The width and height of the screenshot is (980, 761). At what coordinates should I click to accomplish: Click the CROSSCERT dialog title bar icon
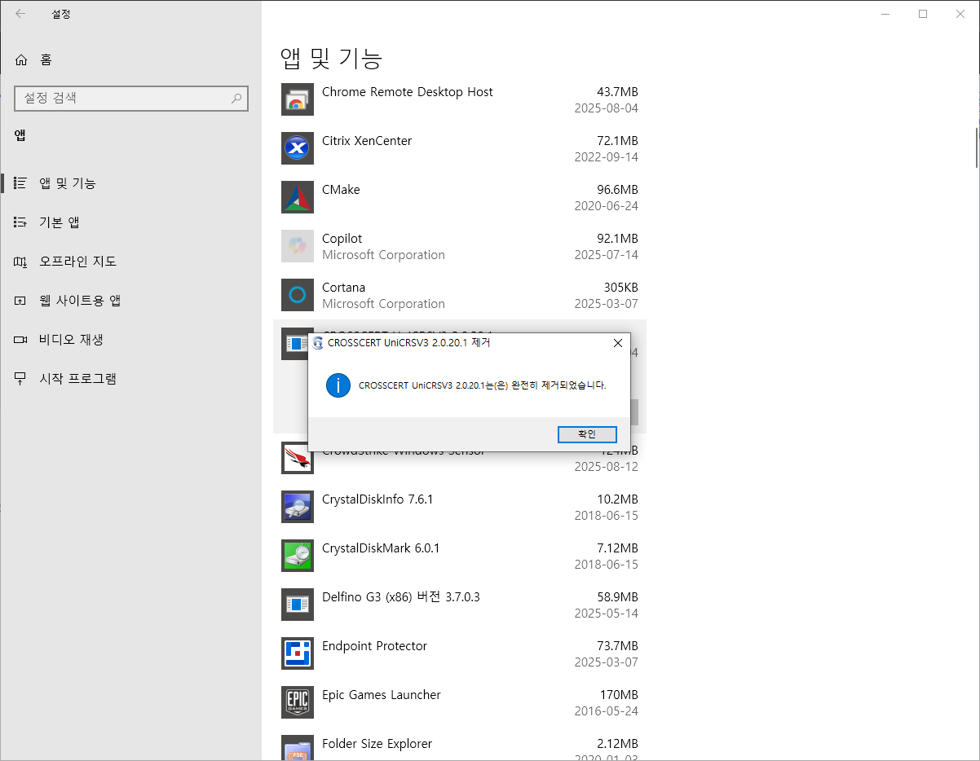(x=318, y=343)
